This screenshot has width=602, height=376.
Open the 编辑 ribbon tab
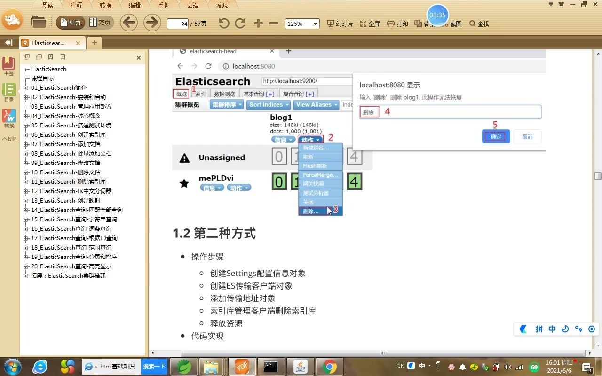pos(135,5)
